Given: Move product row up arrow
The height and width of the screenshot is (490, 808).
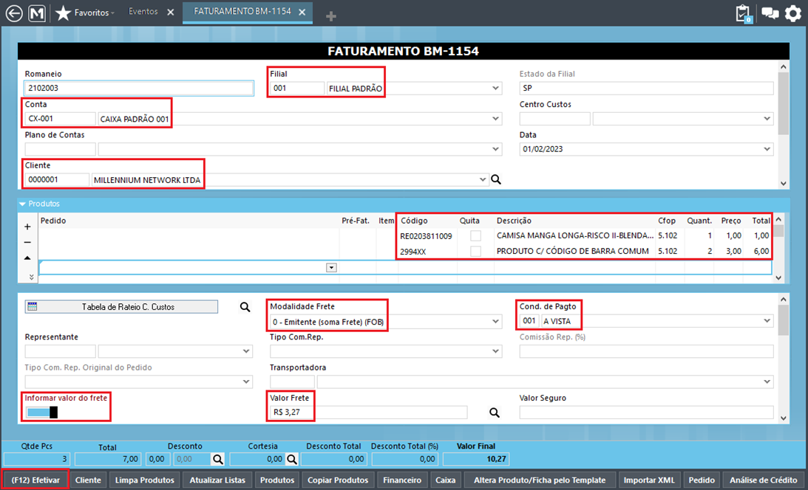Looking at the screenshot, I should tap(27, 258).
